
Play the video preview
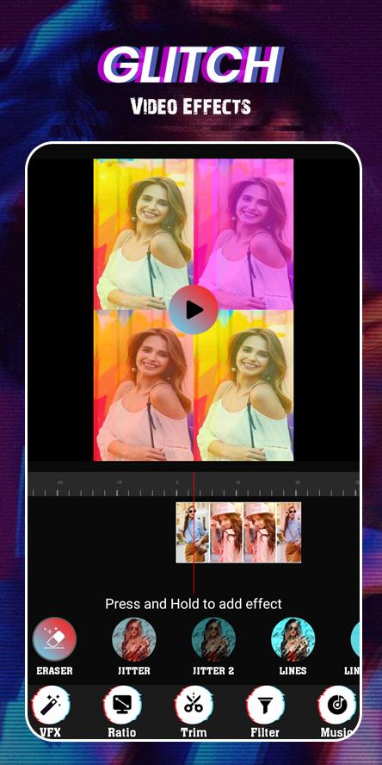tap(194, 310)
